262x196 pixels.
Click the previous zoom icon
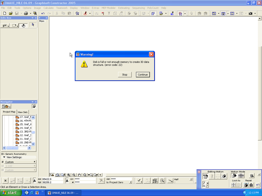[90, 175]
